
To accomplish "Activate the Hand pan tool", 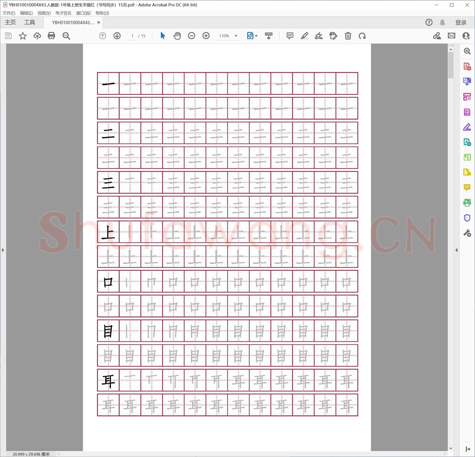I will click(x=177, y=36).
